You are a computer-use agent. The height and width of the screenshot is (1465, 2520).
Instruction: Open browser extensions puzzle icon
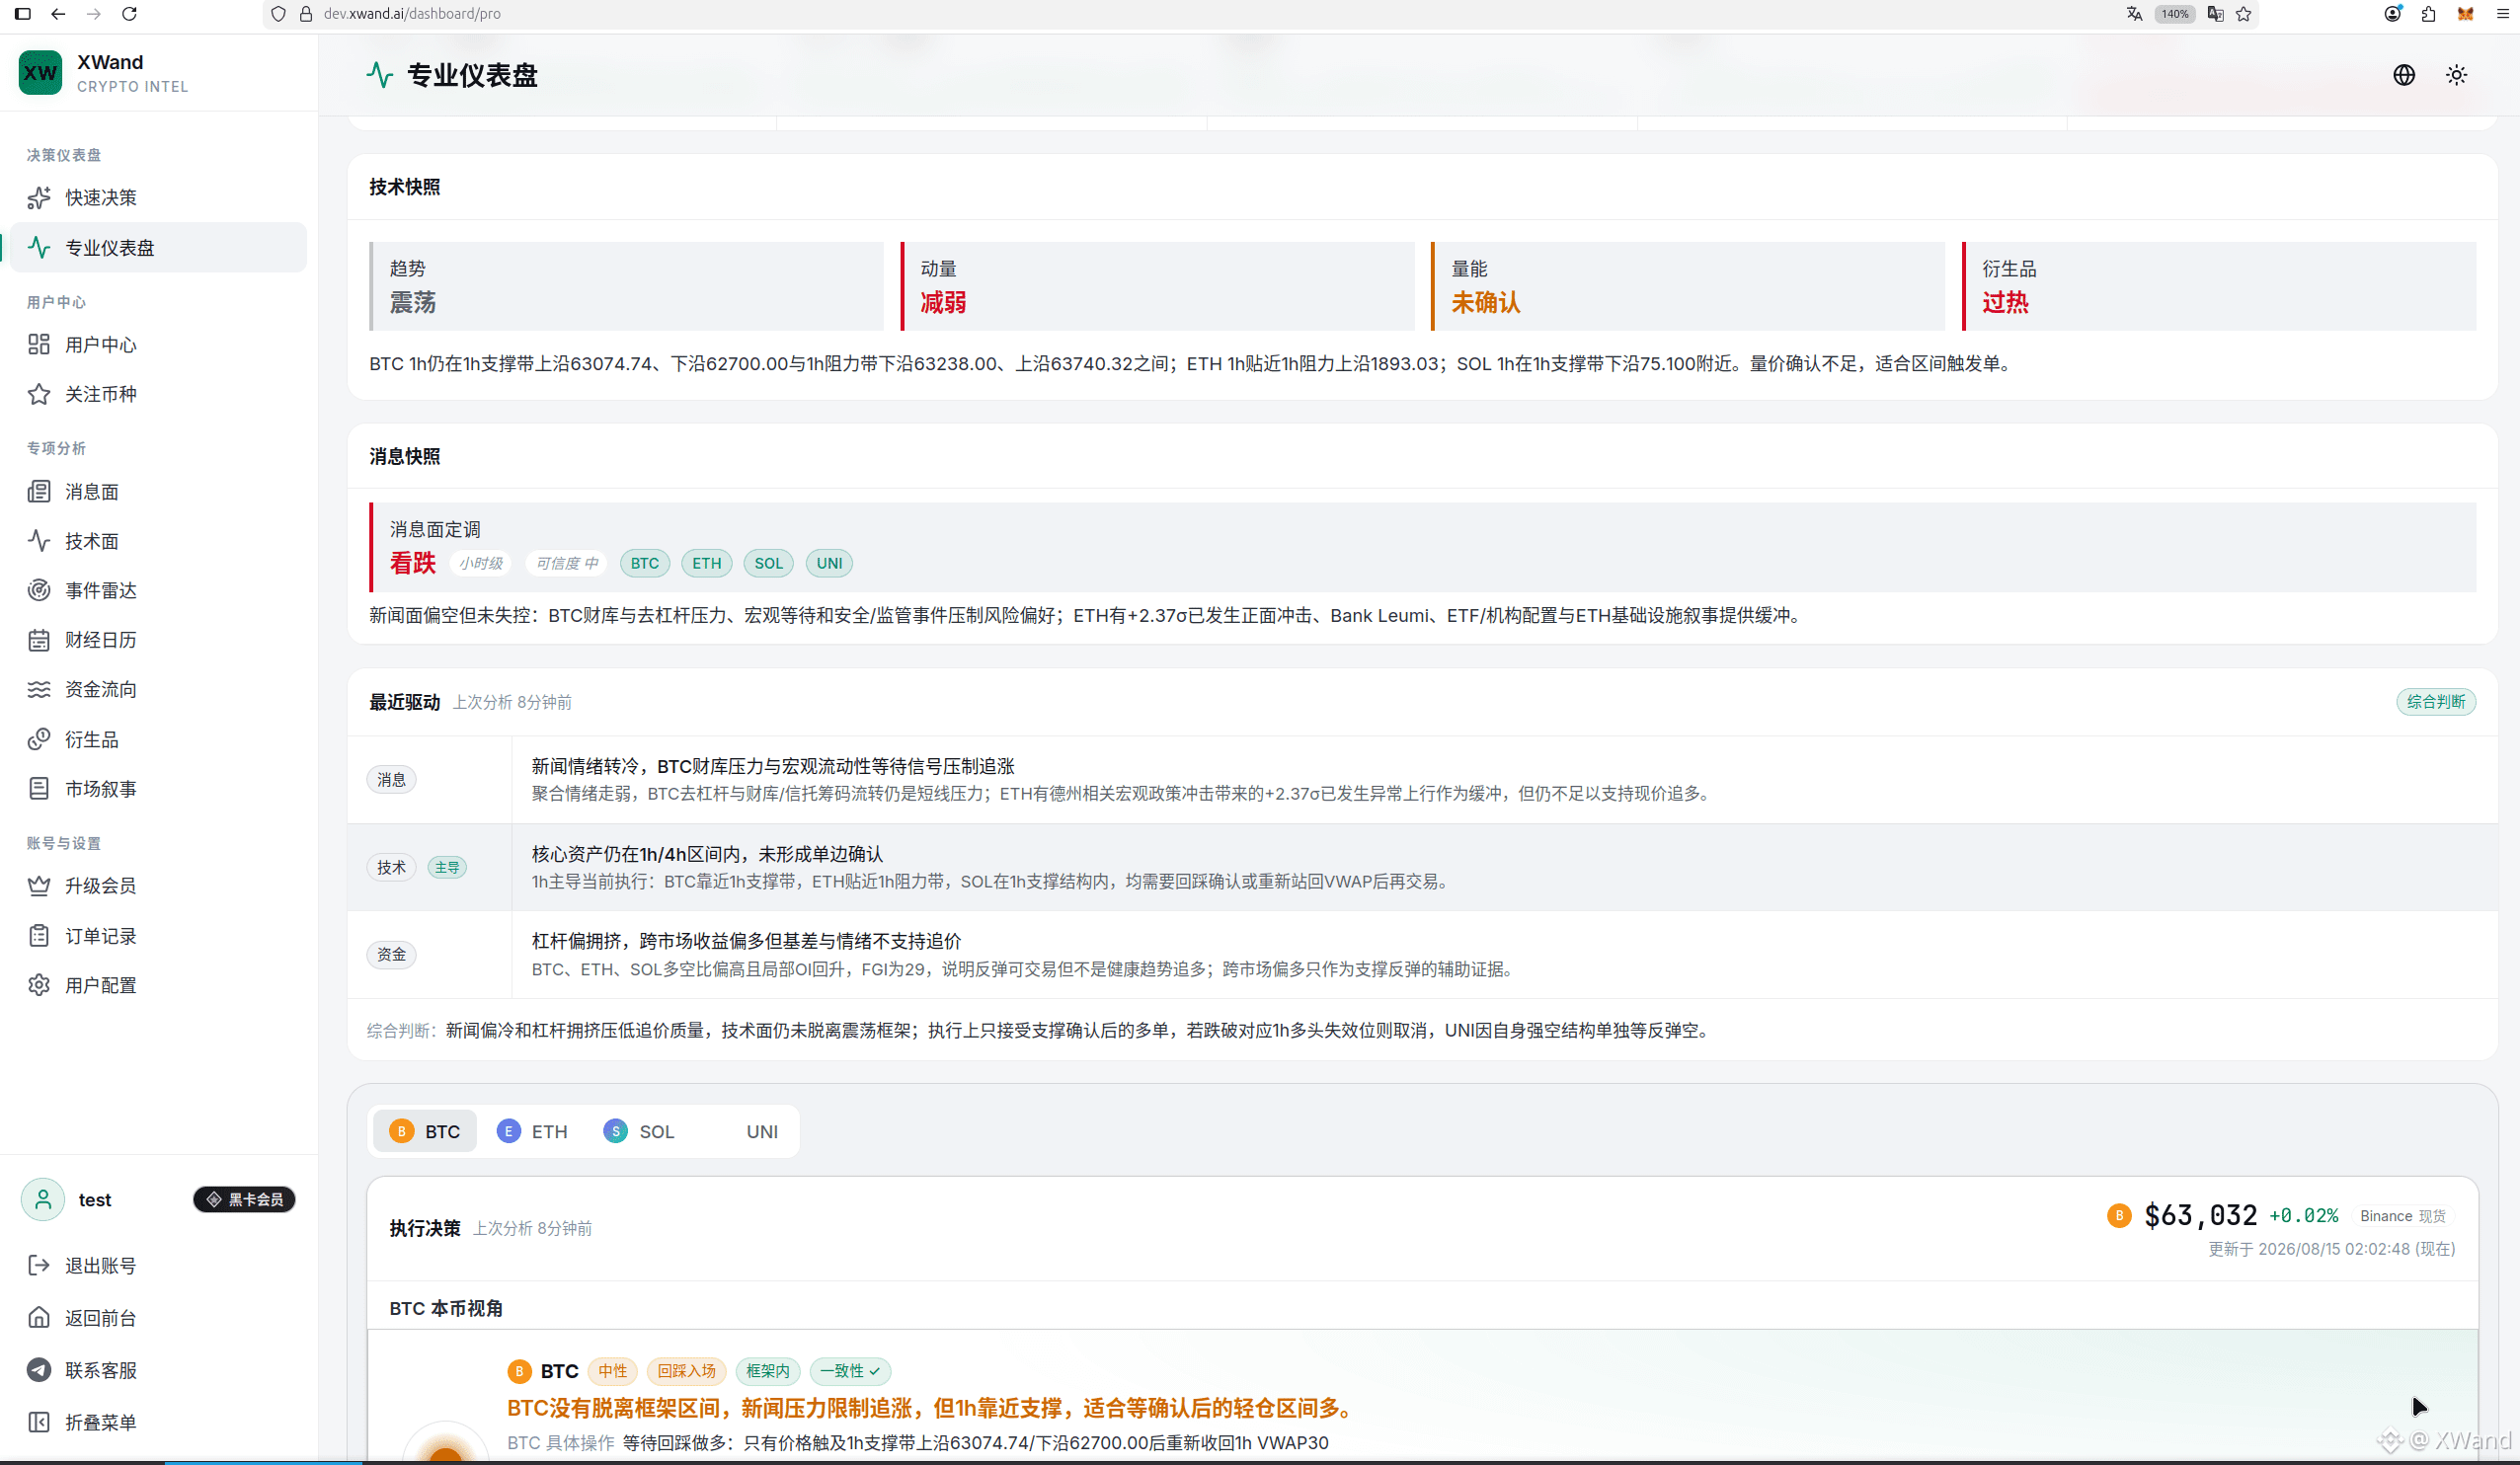(x=2429, y=14)
